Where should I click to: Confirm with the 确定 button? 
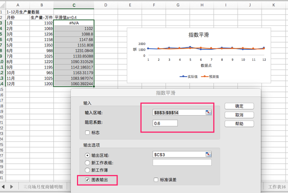pos(239,106)
